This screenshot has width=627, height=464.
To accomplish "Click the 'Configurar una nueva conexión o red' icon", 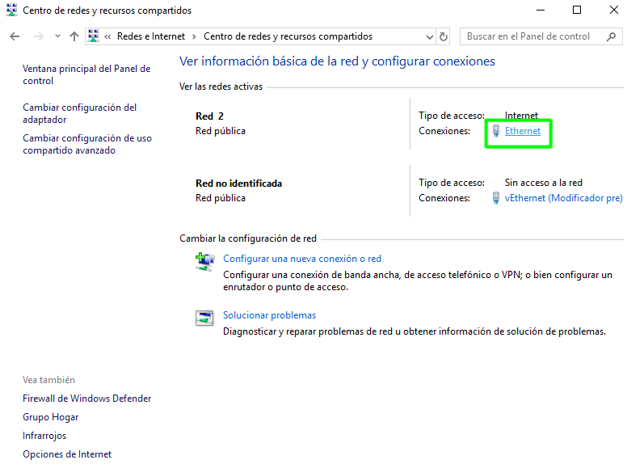I will [x=204, y=260].
